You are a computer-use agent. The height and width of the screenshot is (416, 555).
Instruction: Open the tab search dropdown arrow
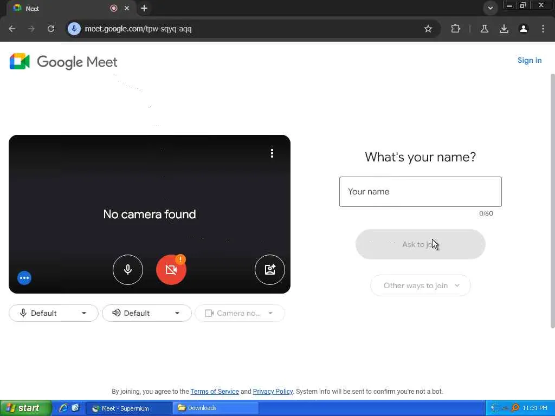click(490, 8)
